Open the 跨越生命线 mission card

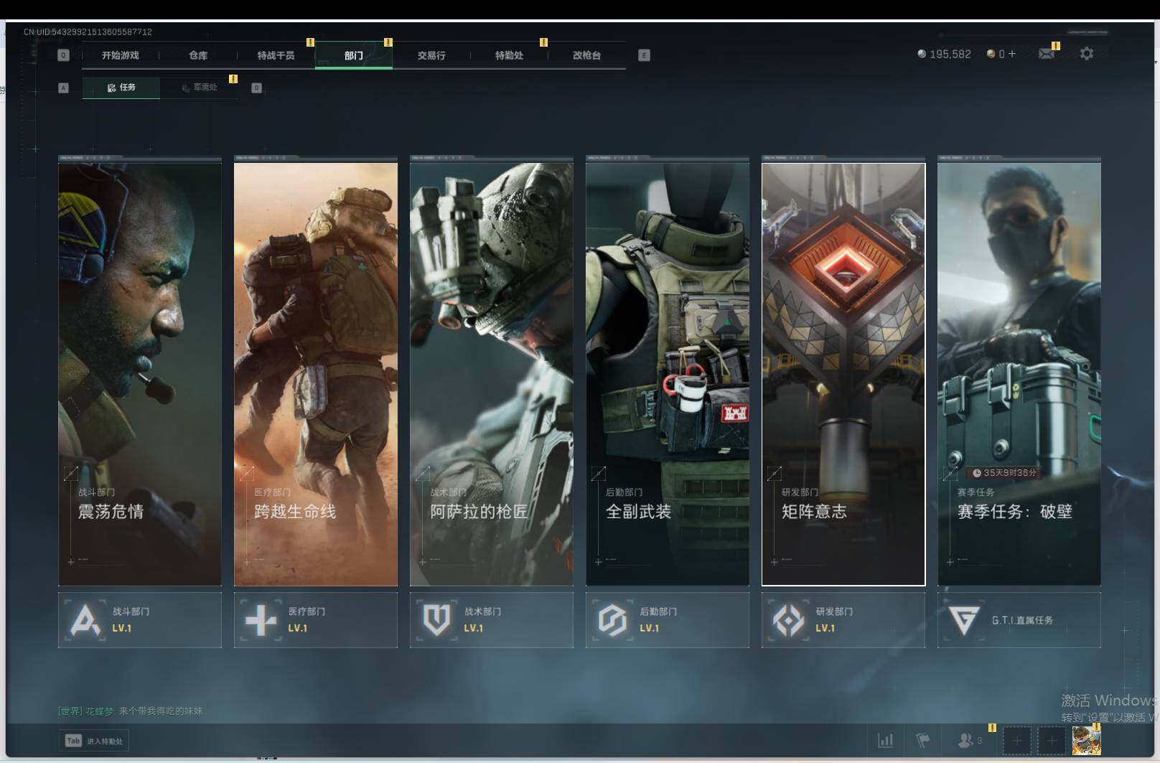coord(316,374)
